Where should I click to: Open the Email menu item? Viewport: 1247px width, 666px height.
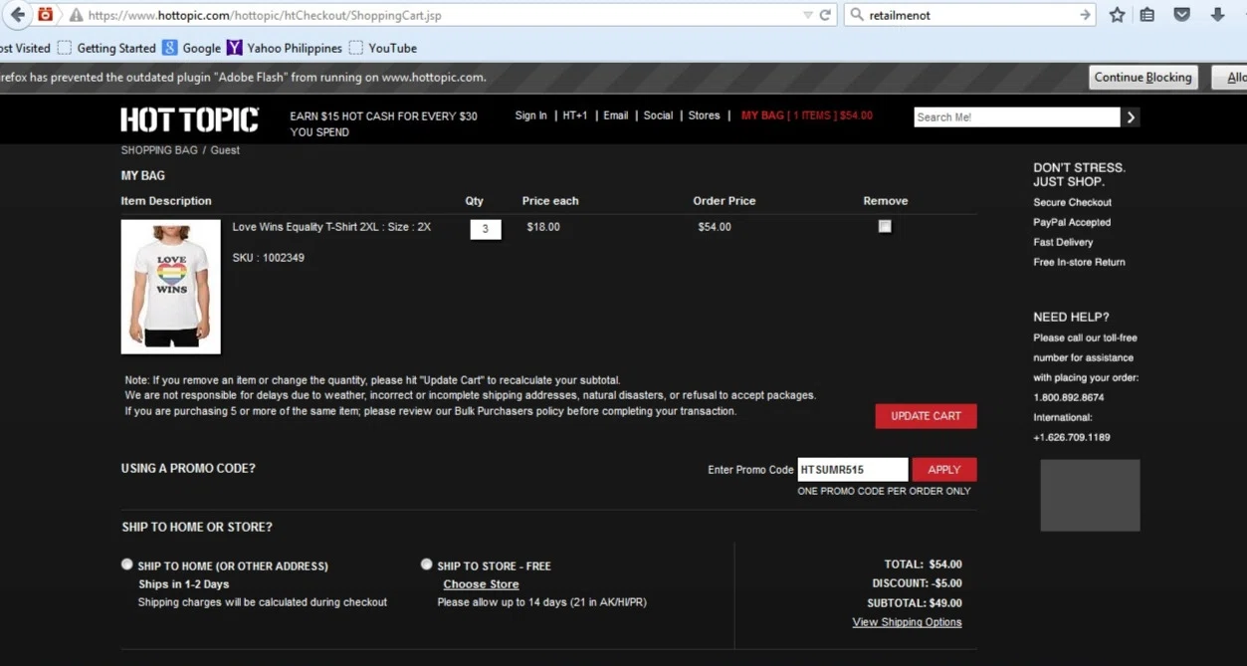tap(616, 115)
